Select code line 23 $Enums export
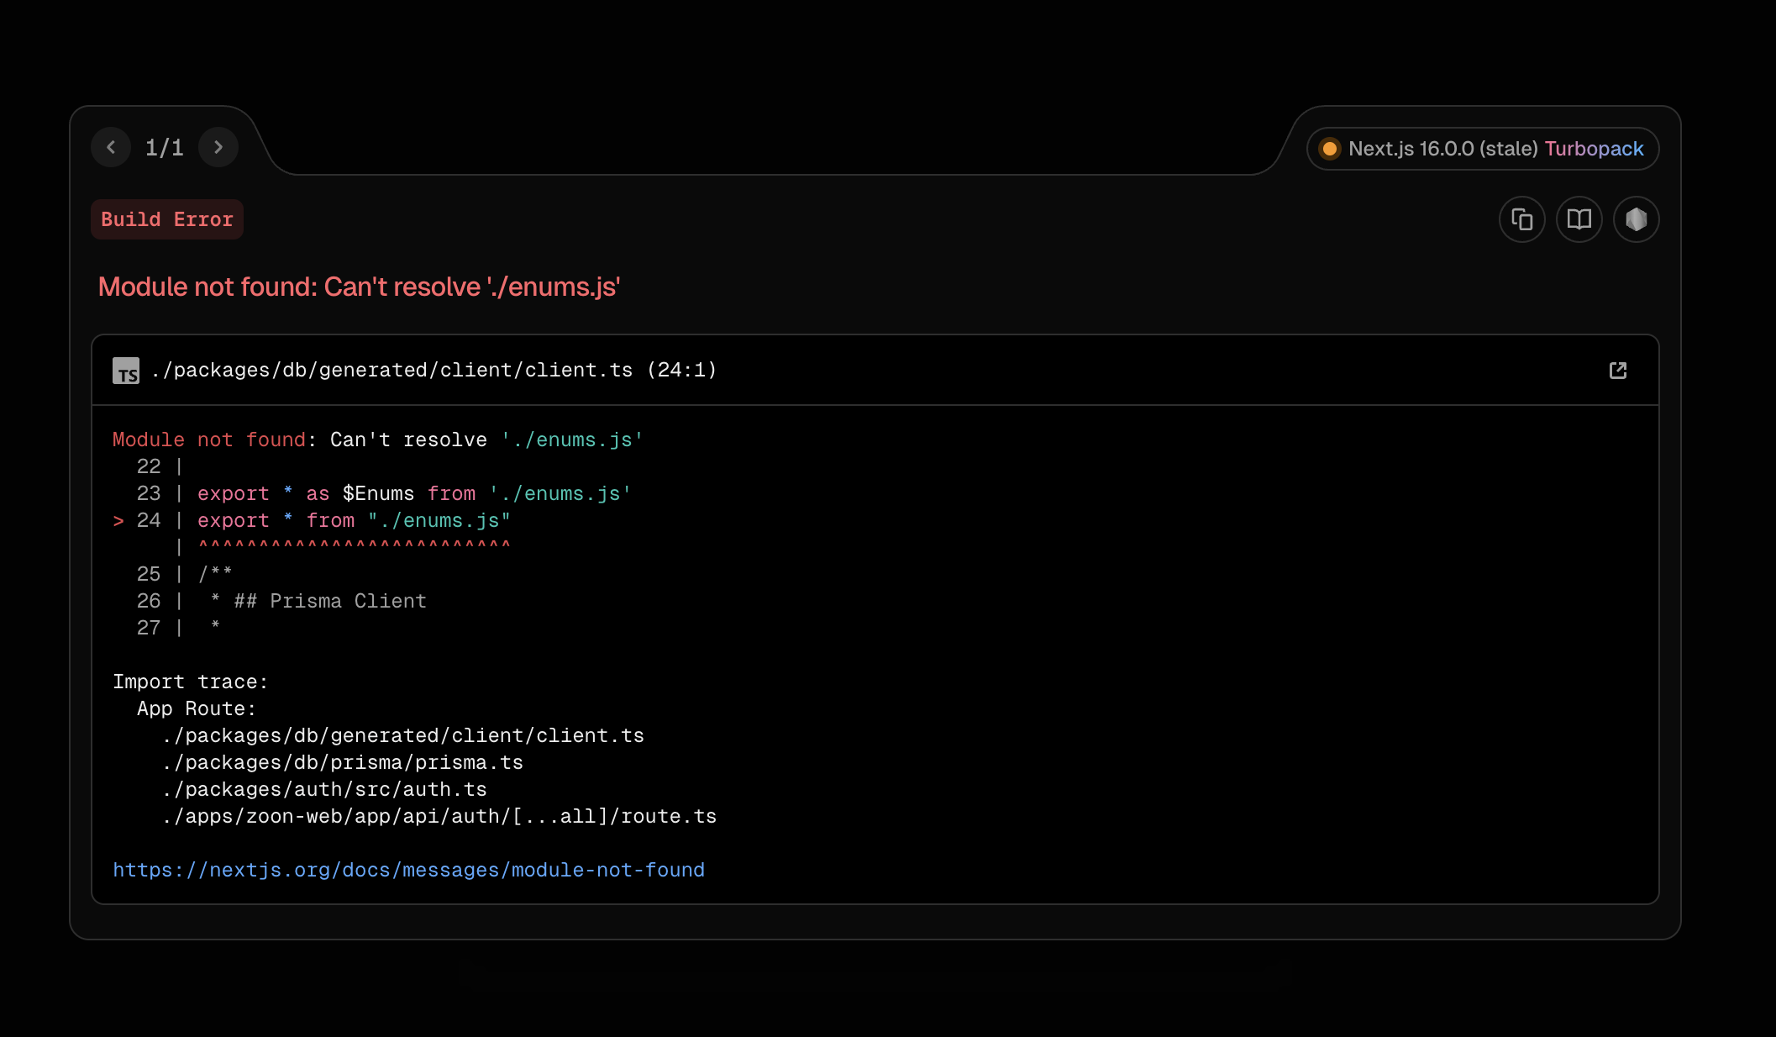The height and width of the screenshot is (1037, 1776). [x=414, y=493]
